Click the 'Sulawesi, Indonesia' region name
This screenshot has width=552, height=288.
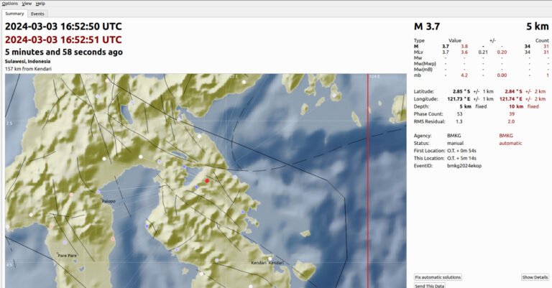coord(27,61)
